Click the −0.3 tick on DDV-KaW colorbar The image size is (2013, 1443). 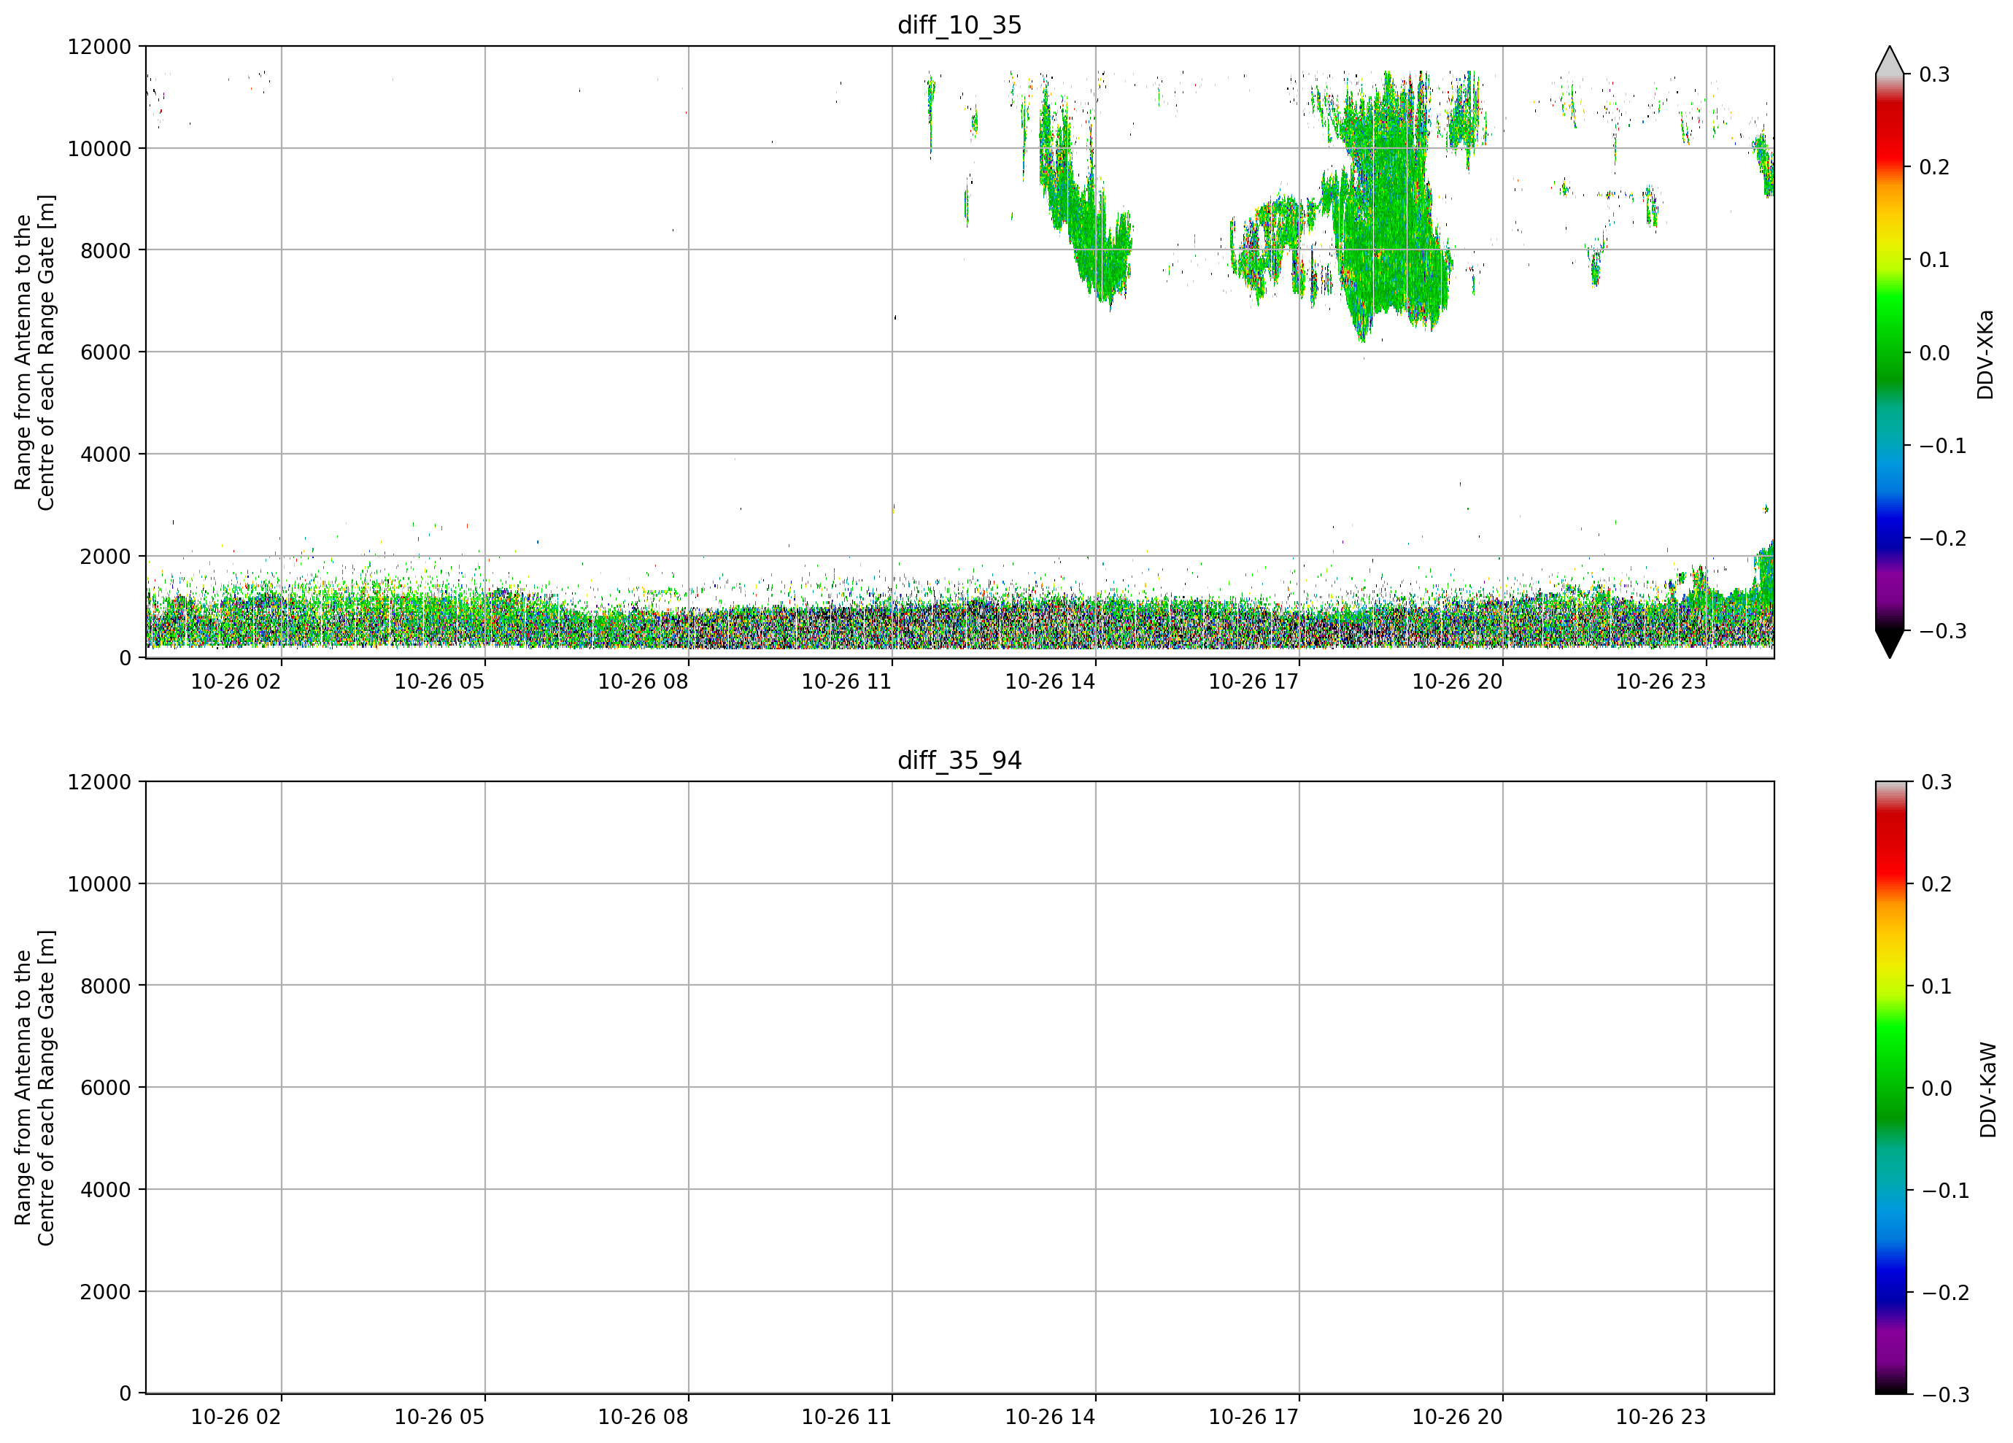(1944, 1395)
